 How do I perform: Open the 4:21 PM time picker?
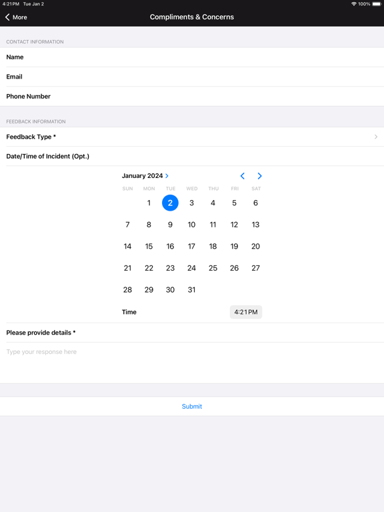pos(246,312)
